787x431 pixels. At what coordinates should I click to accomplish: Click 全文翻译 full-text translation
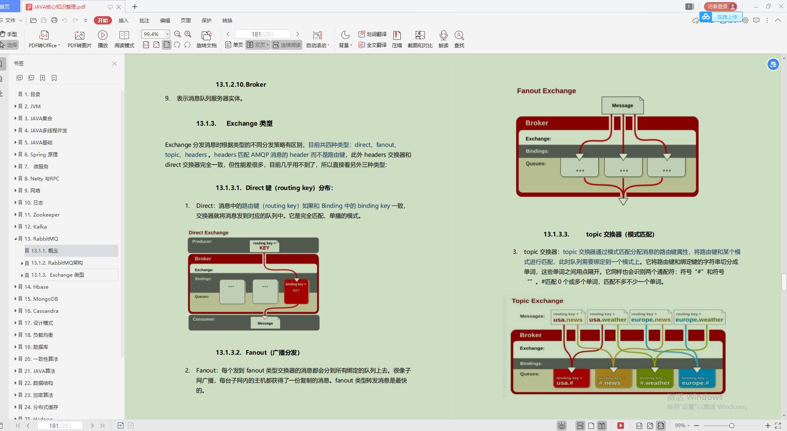tap(373, 45)
